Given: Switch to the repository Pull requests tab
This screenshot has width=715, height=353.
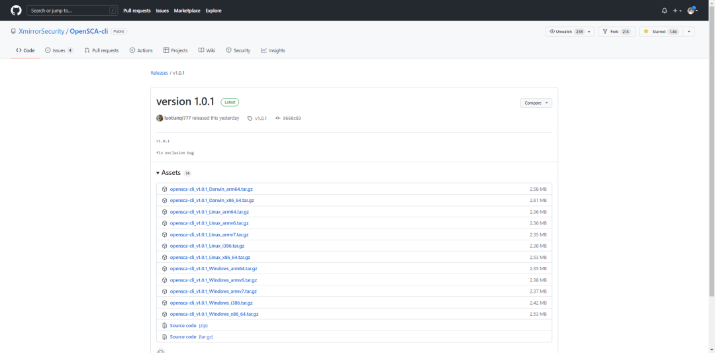Looking at the screenshot, I should pyautogui.click(x=102, y=50).
